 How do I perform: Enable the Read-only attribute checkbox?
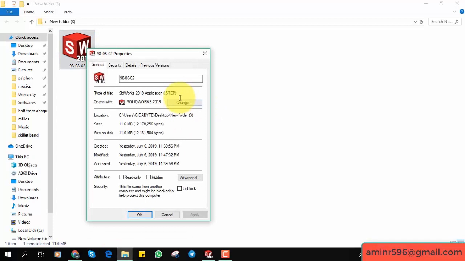tap(121, 178)
